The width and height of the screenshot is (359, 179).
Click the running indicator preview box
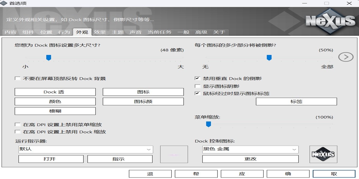tap(174, 154)
